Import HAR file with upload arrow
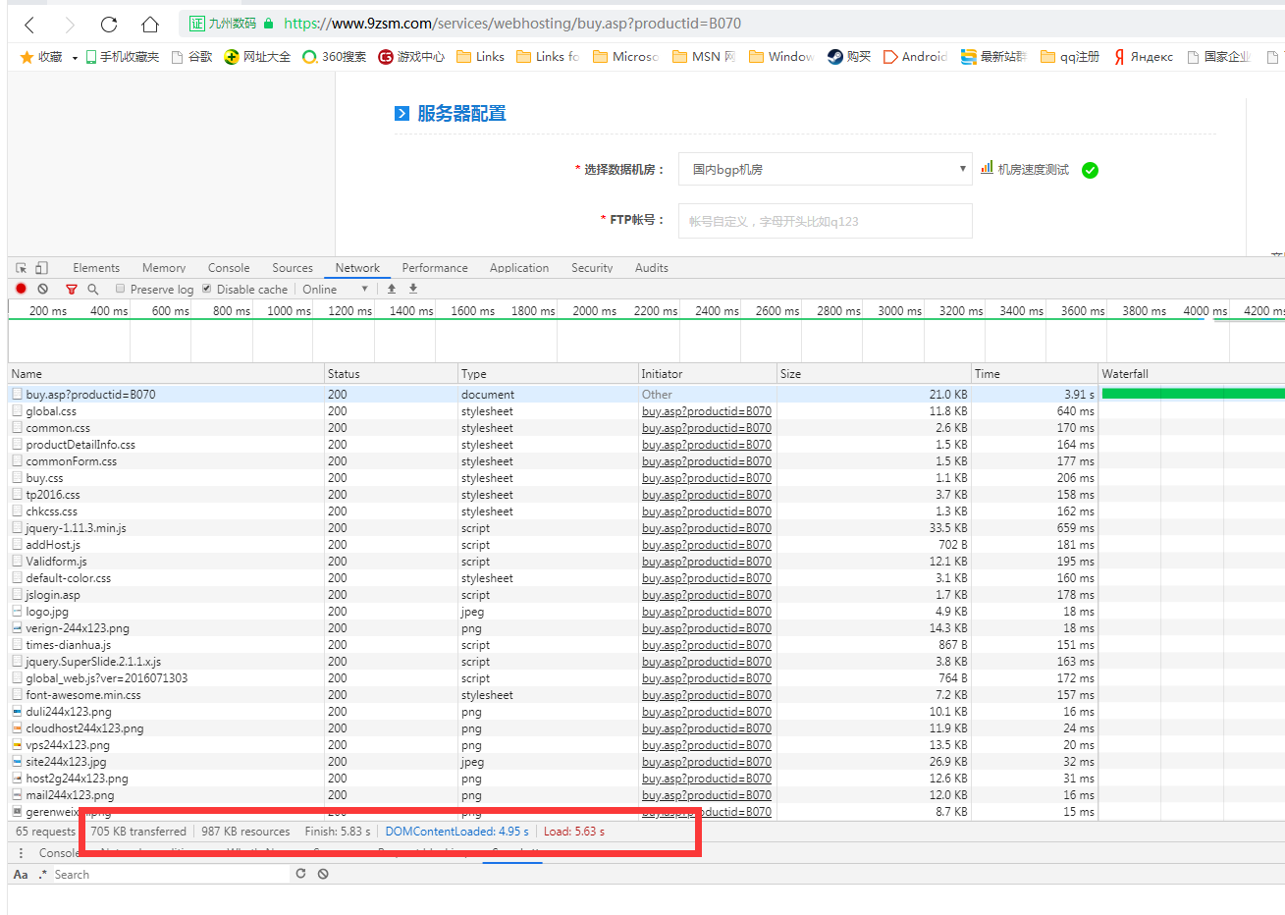 click(392, 289)
